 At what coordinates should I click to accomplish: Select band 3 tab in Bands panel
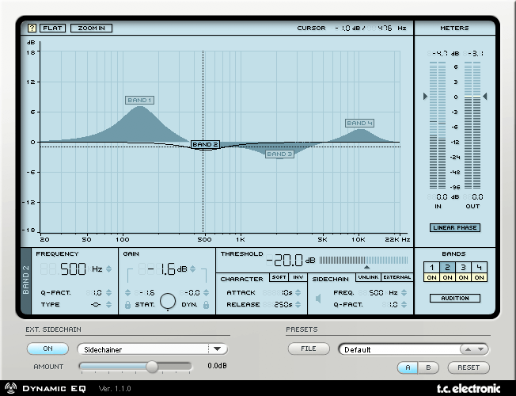click(463, 267)
